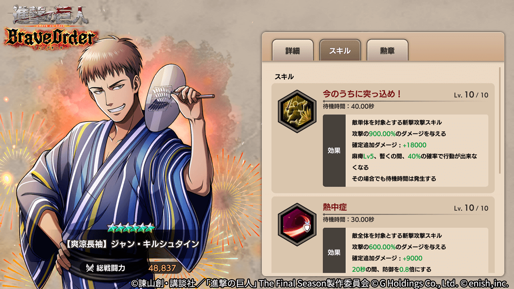Click the first skill's Lv. 10/10 indicator
Image resolution: width=514 pixels, height=289 pixels.
click(471, 95)
